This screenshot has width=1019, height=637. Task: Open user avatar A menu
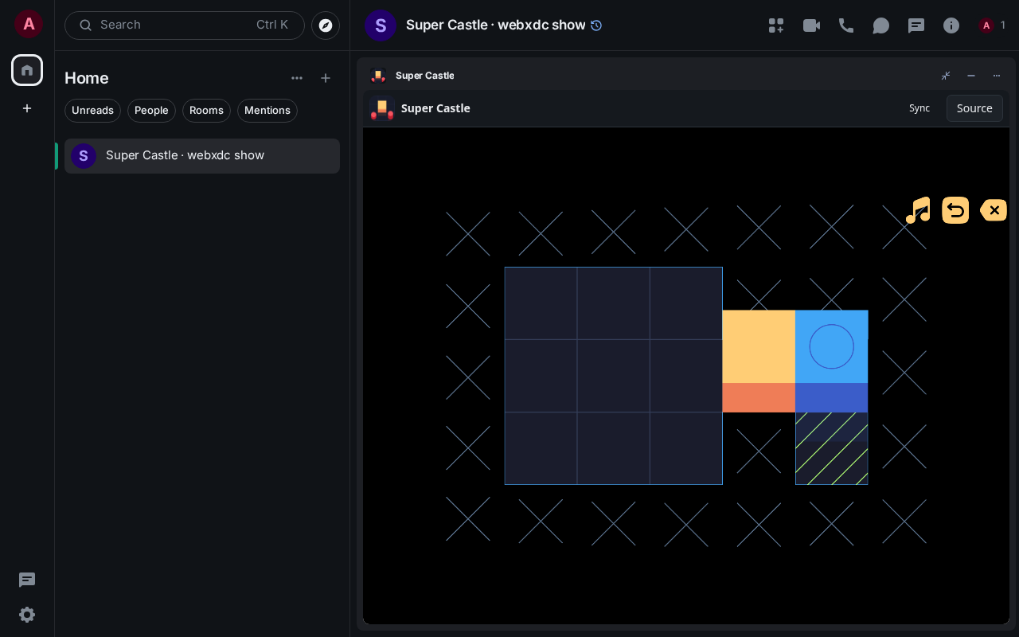pyautogui.click(x=29, y=24)
